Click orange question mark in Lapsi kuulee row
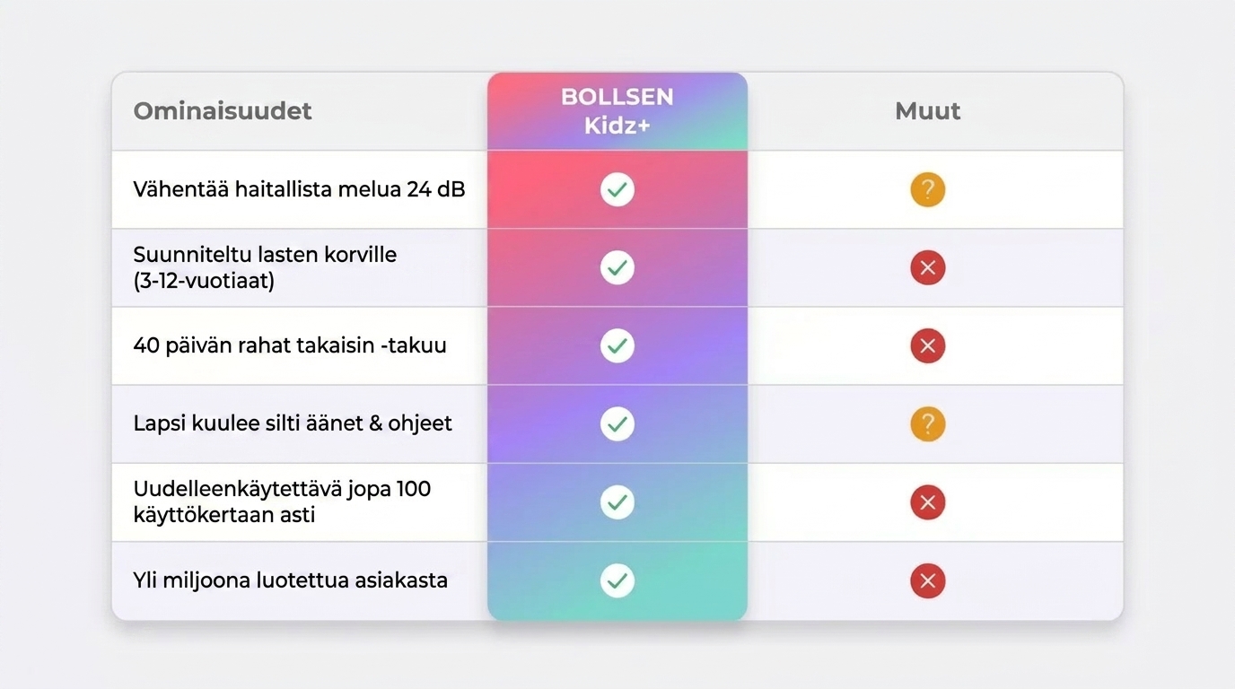Image resolution: width=1235 pixels, height=689 pixels. point(927,423)
